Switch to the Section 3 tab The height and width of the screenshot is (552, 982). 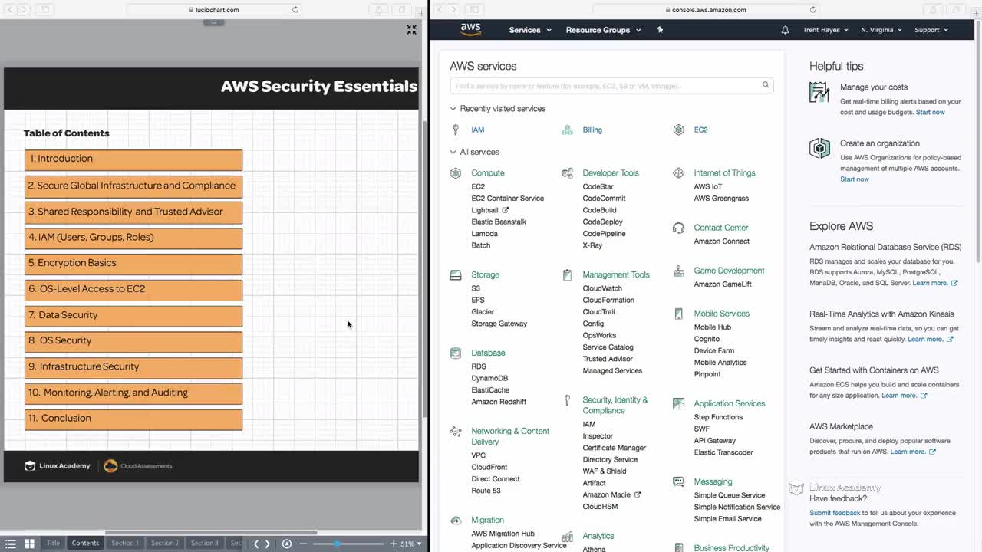coord(205,544)
